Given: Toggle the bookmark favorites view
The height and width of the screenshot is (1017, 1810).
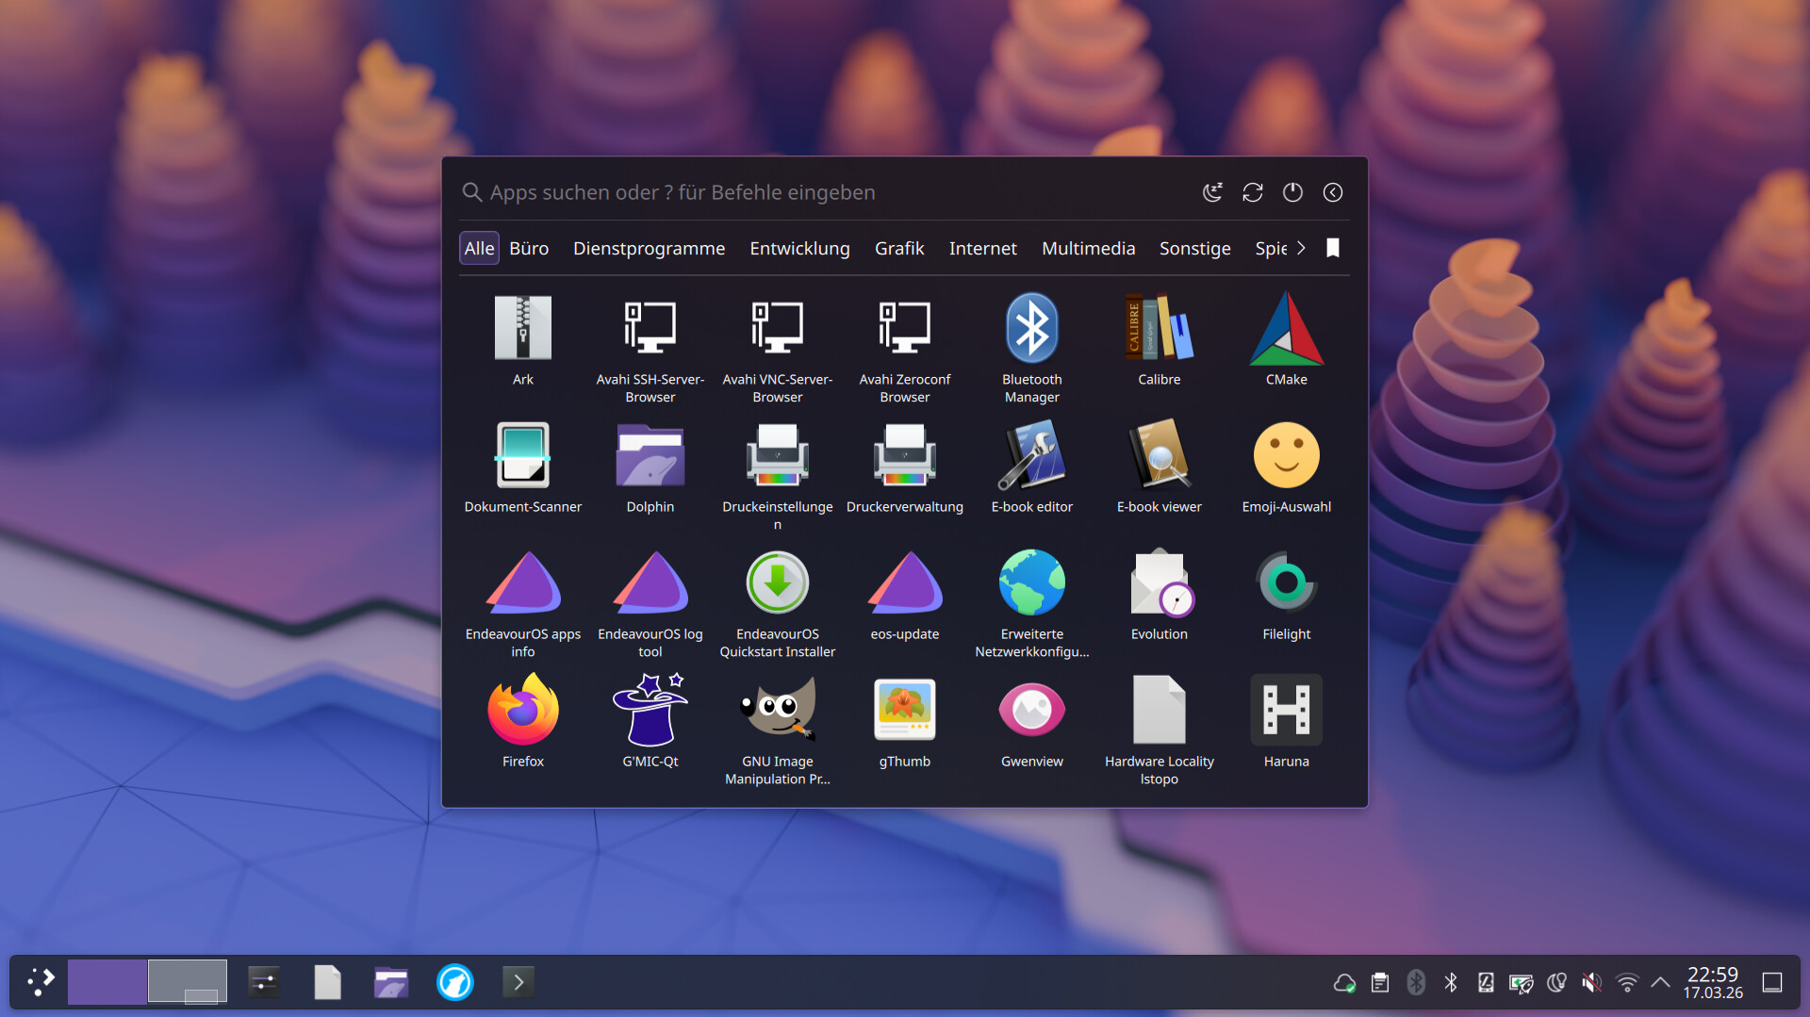Looking at the screenshot, I should tap(1332, 248).
